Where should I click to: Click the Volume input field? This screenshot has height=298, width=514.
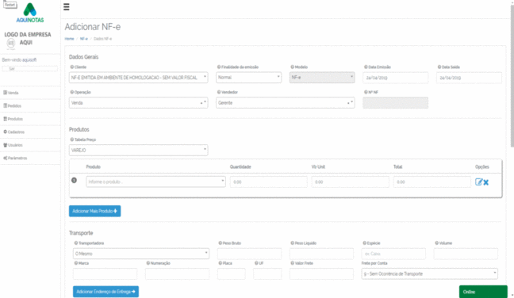[x=466, y=254]
